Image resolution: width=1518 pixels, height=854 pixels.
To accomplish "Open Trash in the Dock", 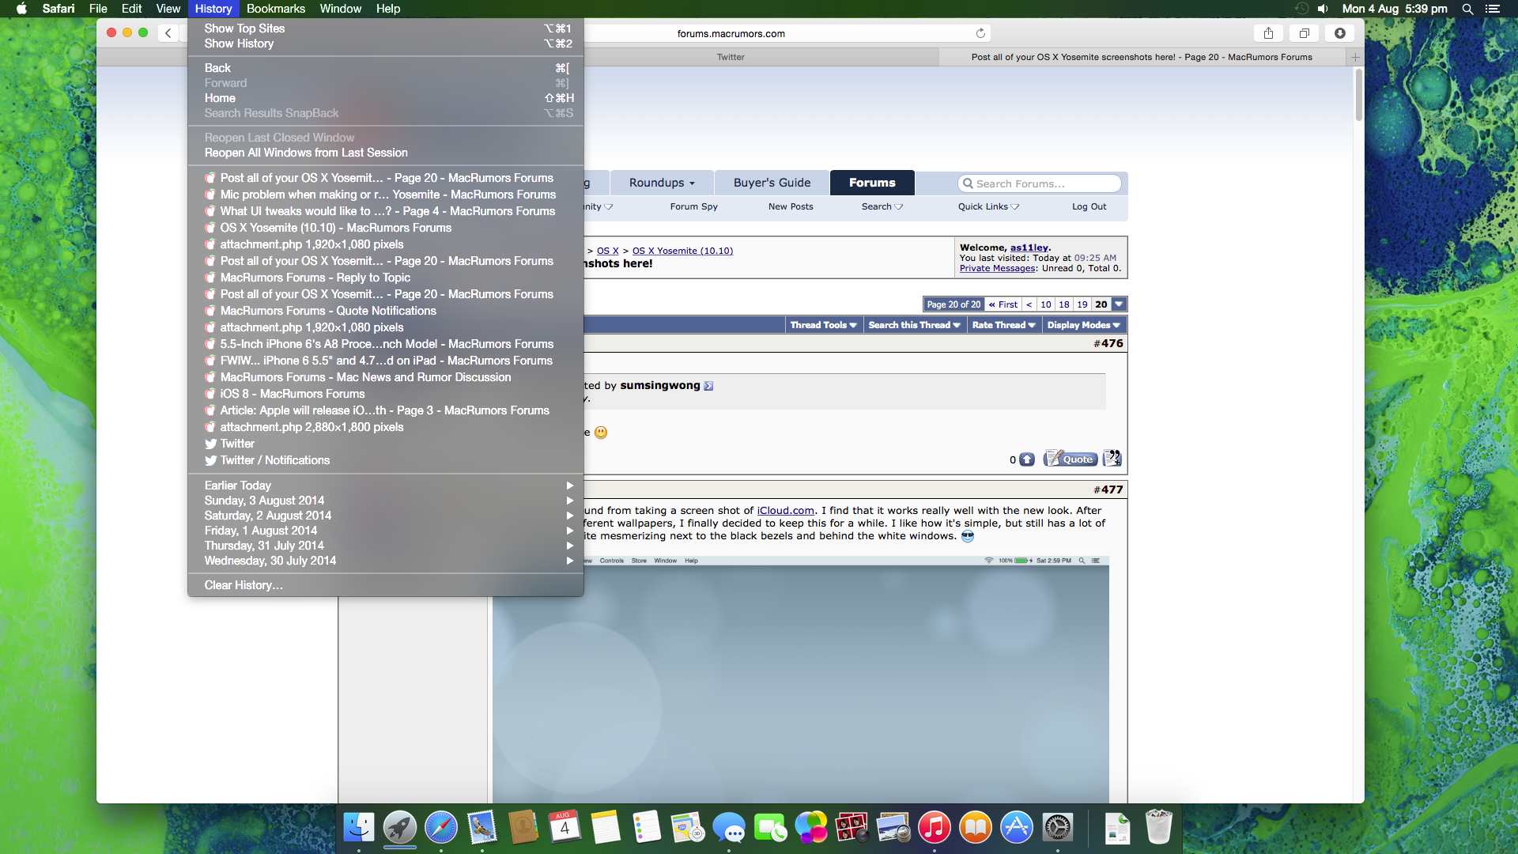I will pos(1158,828).
